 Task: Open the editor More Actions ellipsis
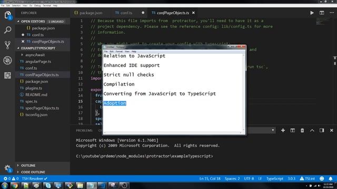click(332, 13)
